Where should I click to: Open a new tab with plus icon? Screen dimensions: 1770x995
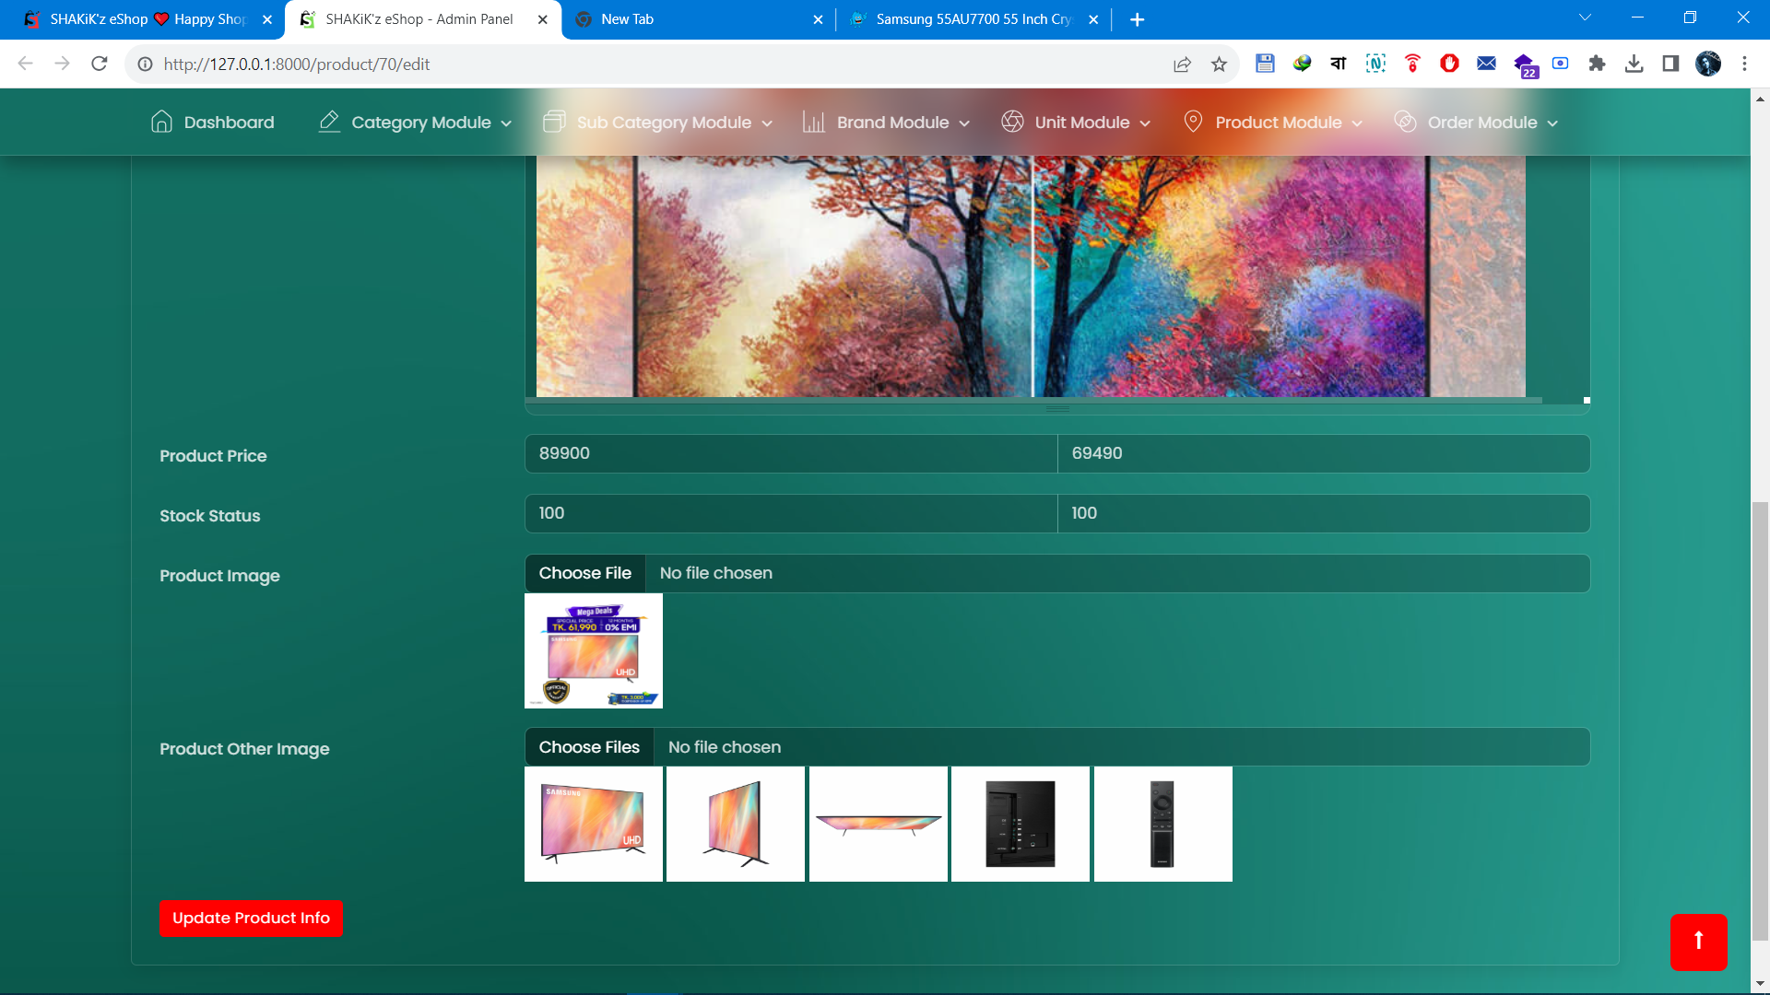[x=1138, y=19]
